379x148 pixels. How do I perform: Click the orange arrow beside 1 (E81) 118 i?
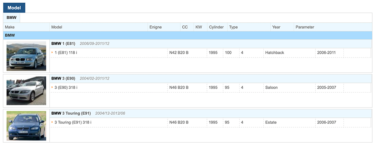pos(52,52)
